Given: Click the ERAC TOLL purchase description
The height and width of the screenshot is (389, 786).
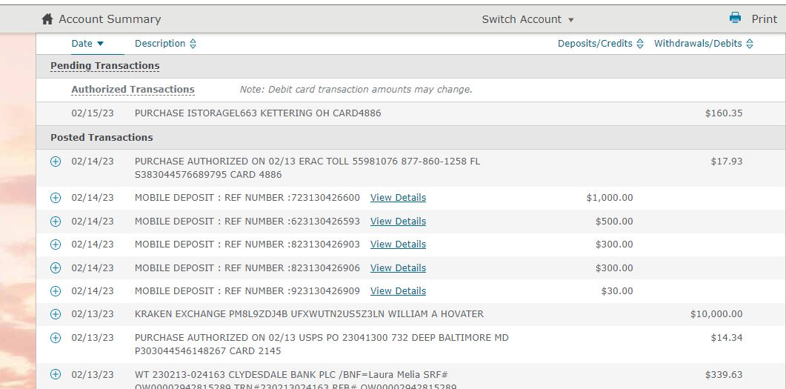Looking at the screenshot, I should pyautogui.click(x=307, y=168).
